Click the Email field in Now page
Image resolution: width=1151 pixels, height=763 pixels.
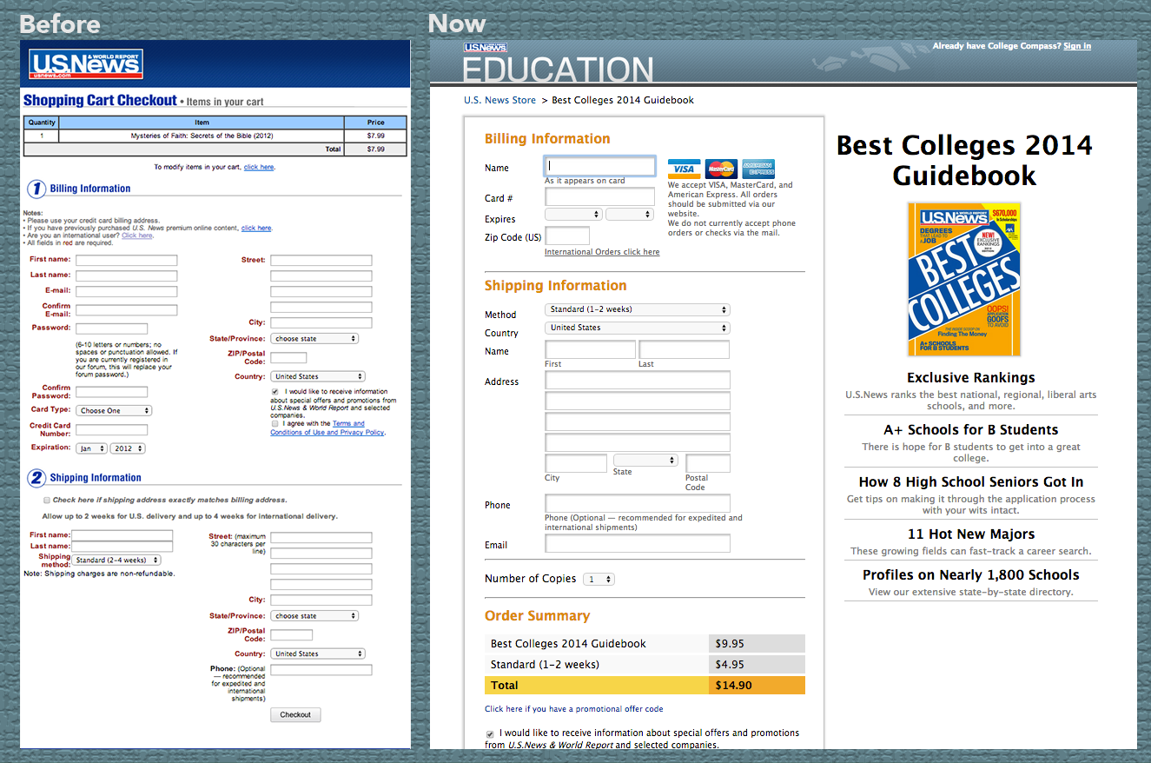pyautogui.click(x=638, y=543)
